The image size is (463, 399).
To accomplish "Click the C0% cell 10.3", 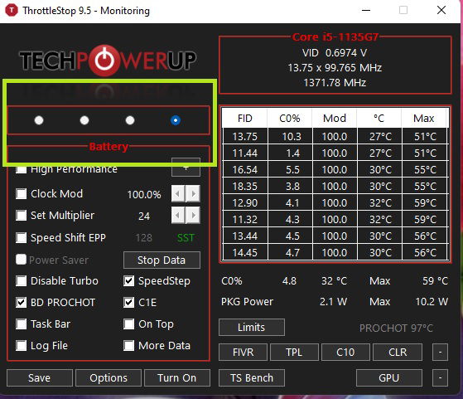I will point(291,136).
